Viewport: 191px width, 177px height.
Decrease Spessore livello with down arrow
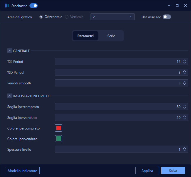(x=185, y=150)
